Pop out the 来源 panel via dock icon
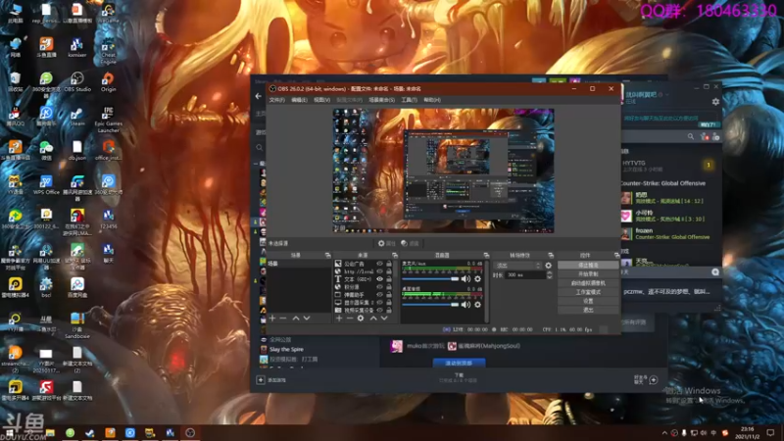The width and height of the screenshot is (784, 441). click(x=395, y=256)
